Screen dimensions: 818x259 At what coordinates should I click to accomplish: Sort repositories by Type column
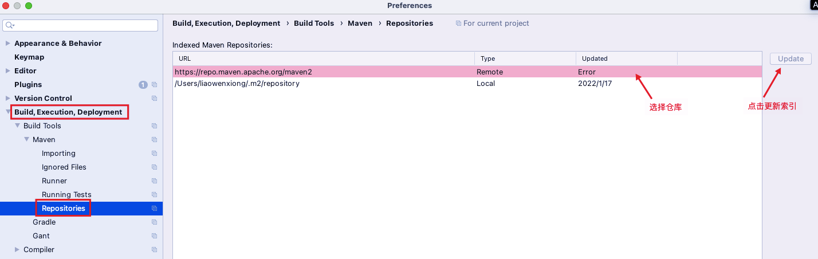tap(525, 58)
